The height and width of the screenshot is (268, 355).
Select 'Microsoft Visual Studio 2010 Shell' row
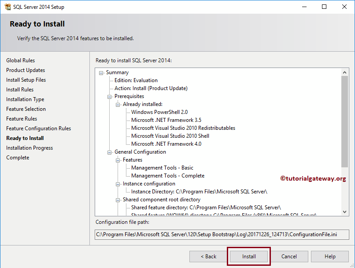170,136
